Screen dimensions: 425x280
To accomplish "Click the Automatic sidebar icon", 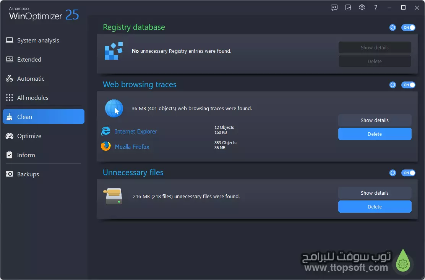I will [10, 79].
